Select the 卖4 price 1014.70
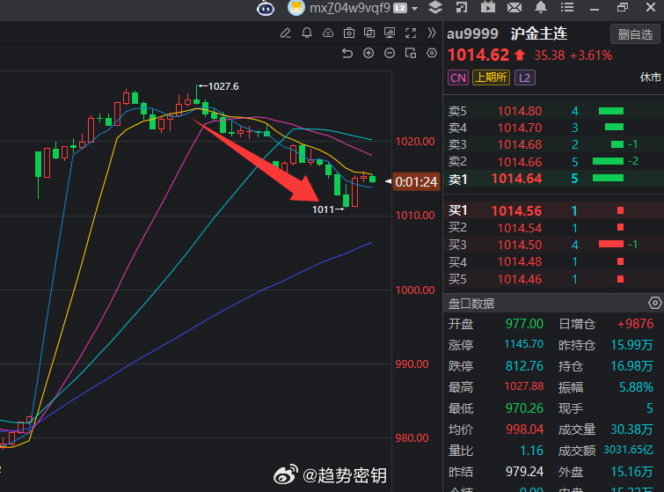Viewport: 664px width, 492px height. point(520,128)
